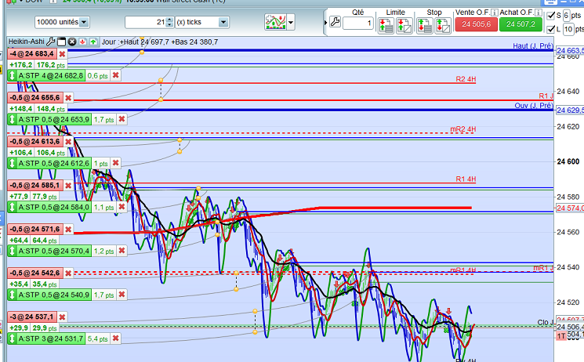This screenshot has width=584, height=362.
Task: Click green up arrow icon beside Heikin-Ashi
Action: pyautogui.click(x=93, y=42)
